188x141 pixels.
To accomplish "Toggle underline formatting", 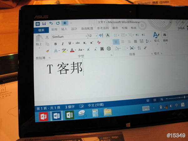I will (70, 43).
